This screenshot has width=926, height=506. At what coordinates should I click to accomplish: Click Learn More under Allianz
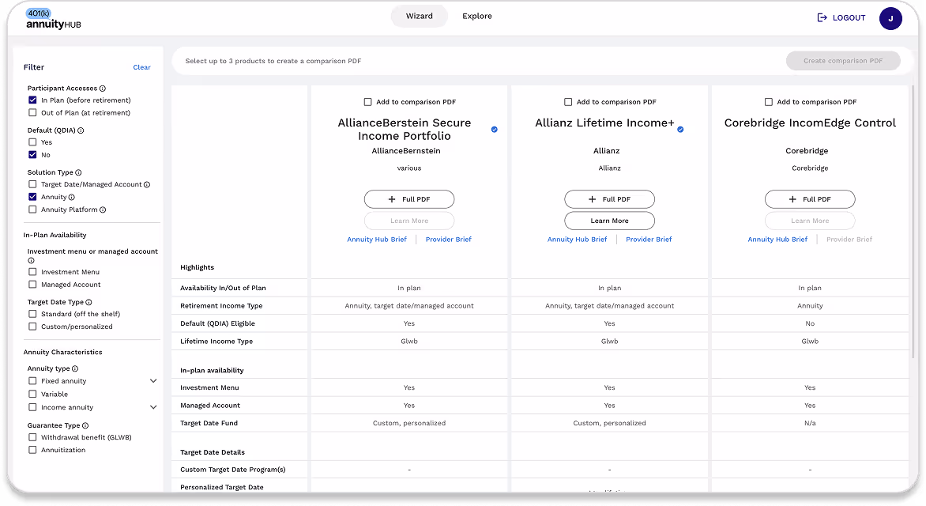[609, 221]
